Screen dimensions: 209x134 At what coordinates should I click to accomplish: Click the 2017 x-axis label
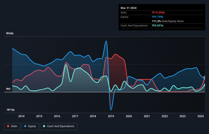(x=75, y=116)
